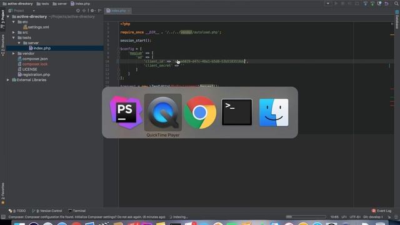
Task: Collapse the tests folder arrow
Action: click(14, 37)
